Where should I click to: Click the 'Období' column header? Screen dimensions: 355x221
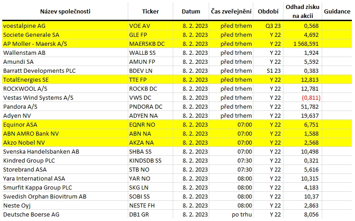point(268,12)
